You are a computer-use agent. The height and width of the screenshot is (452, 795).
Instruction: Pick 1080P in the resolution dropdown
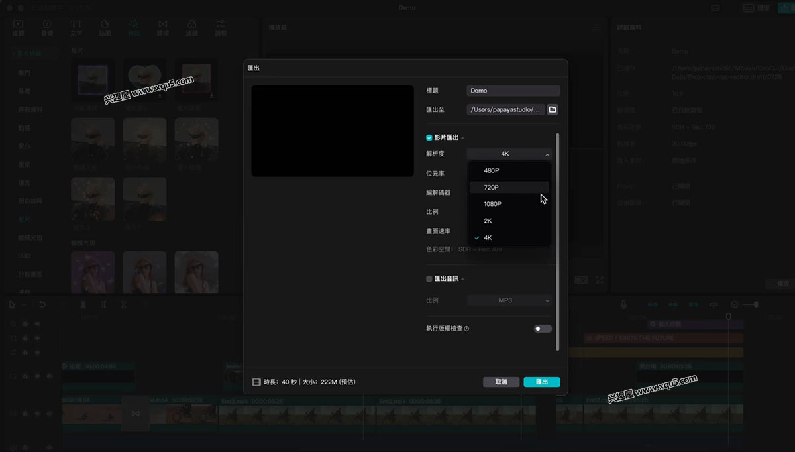[509, 204]
